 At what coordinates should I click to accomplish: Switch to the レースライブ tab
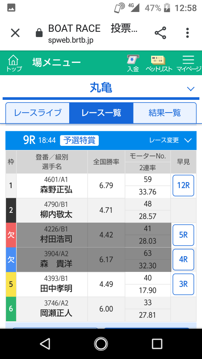tap(37, 113)
